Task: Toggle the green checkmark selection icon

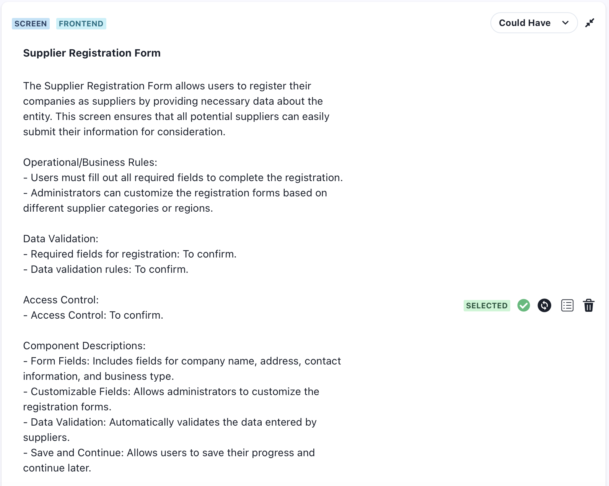Action: tap(523, 305)
